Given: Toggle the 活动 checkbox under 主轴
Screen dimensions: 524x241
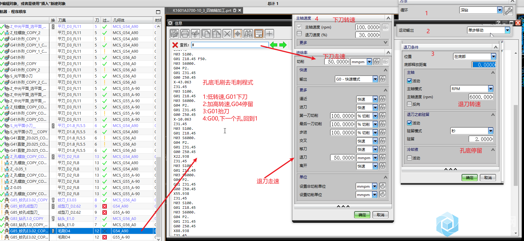Looking at the screenshot, I should click(409, 81).
